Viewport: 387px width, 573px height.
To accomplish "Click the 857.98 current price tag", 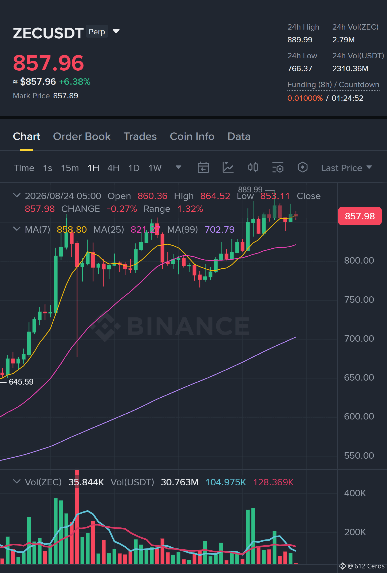I will [x=360, y=216].
